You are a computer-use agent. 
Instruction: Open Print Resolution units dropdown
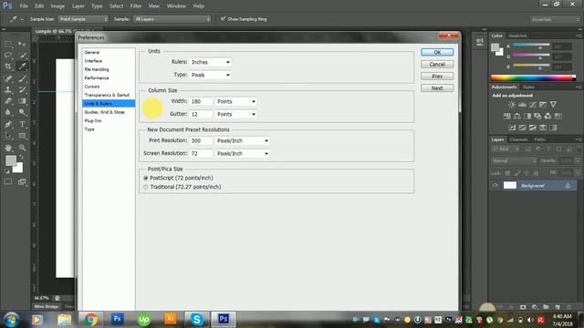pyautogui.click(x=243, y=140)
